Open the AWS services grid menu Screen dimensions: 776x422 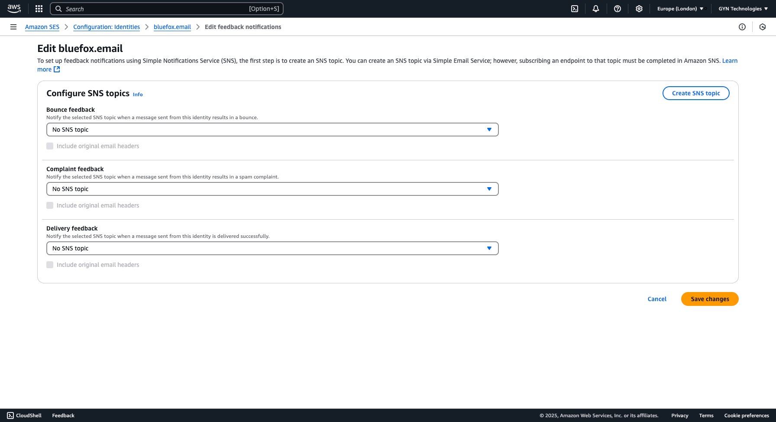pos(39,9)
